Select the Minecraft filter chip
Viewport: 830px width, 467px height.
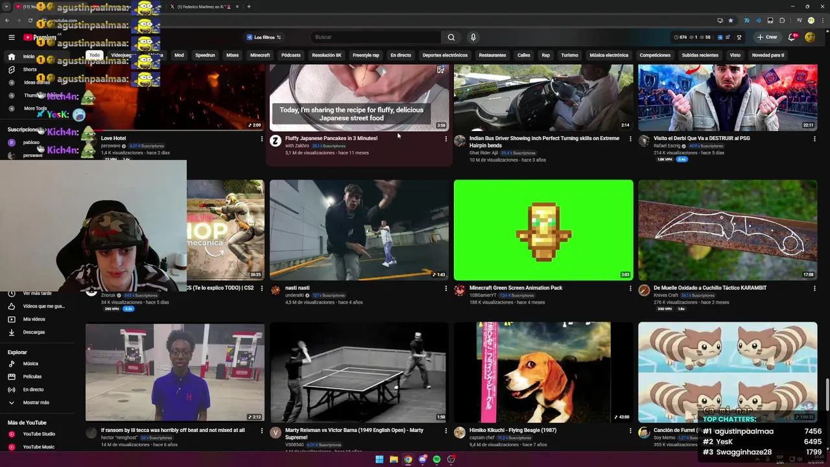tap(260, 55)
